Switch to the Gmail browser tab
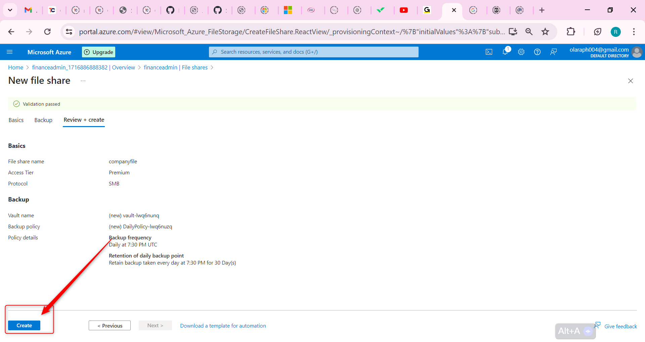Screen dimensions: 645x342 pos(29,10)
